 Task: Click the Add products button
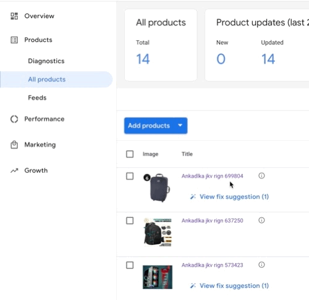(156, 125)
